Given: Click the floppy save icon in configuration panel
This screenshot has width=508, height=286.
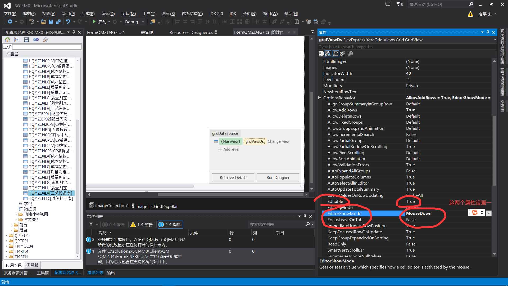Looking at the screenshot, I should pos(26,40).
